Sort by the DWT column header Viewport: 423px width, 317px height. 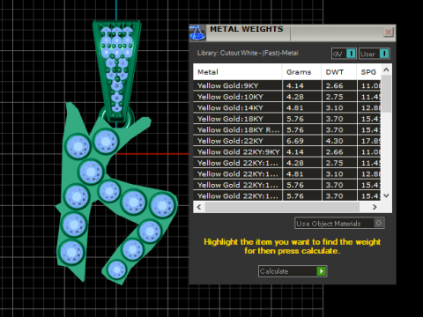tap(339, 72)
